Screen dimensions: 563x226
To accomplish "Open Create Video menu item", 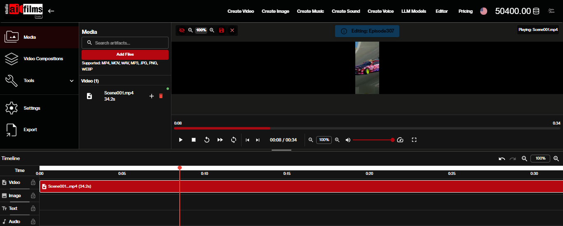I will click(x=241, y=11).
